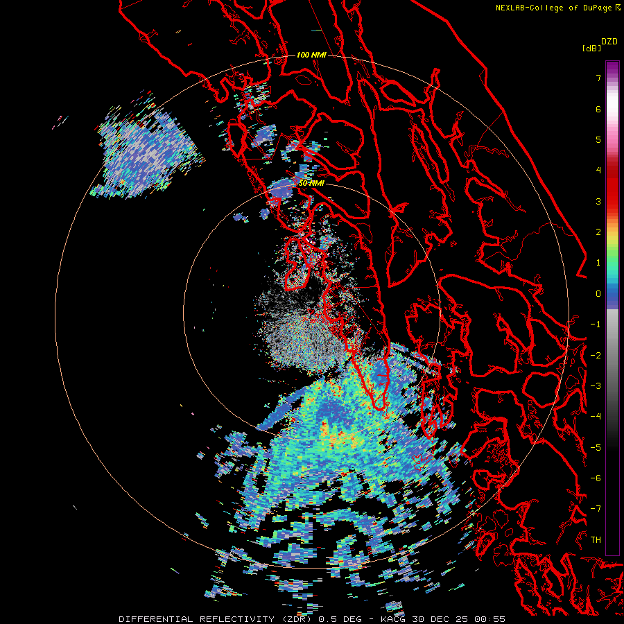This screenshot has height=624, width=624.
Task: Click the -2 value on the color scale
Action: (596, 356)
